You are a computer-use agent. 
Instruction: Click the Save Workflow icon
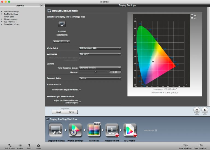200,145
